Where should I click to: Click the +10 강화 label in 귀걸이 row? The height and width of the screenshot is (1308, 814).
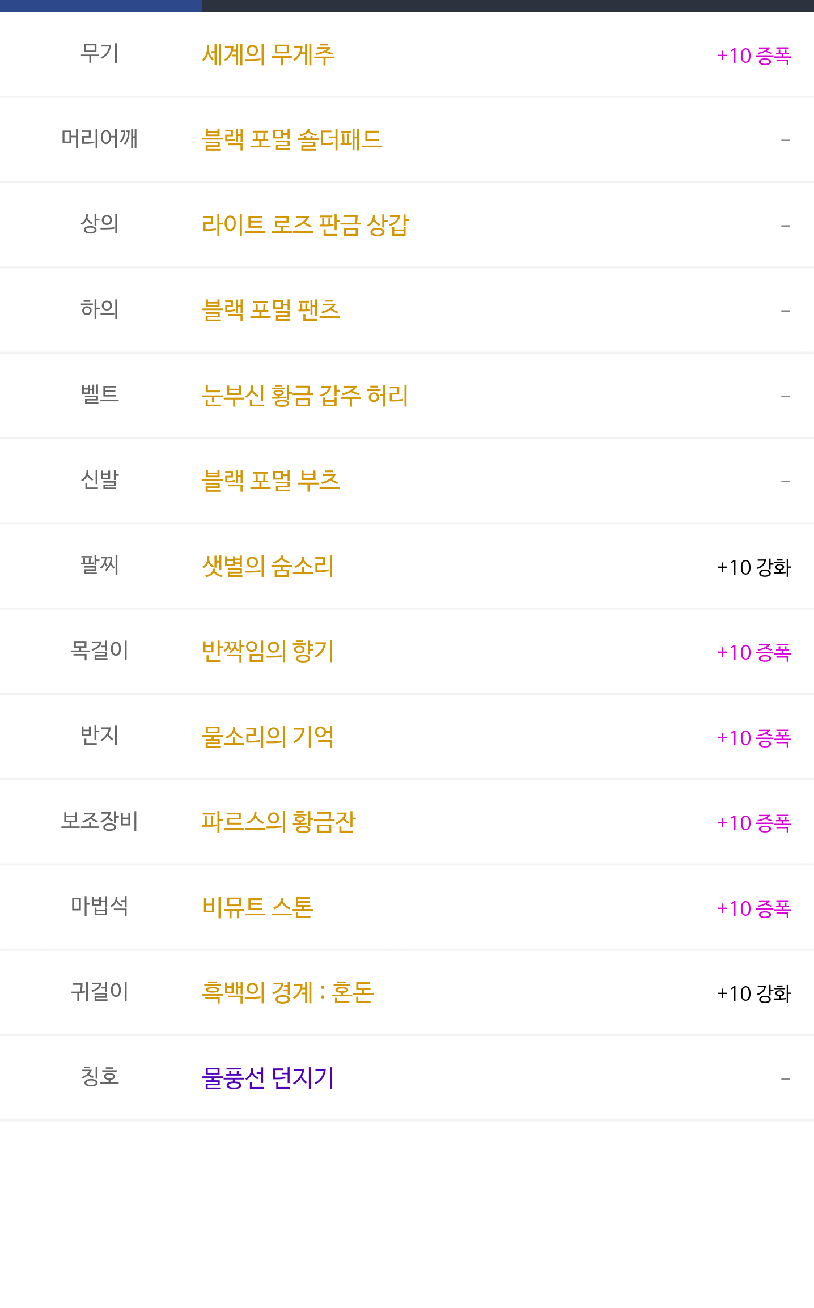point(753,993)
